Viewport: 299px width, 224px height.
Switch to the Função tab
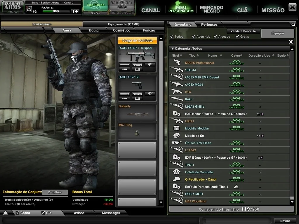149,30
